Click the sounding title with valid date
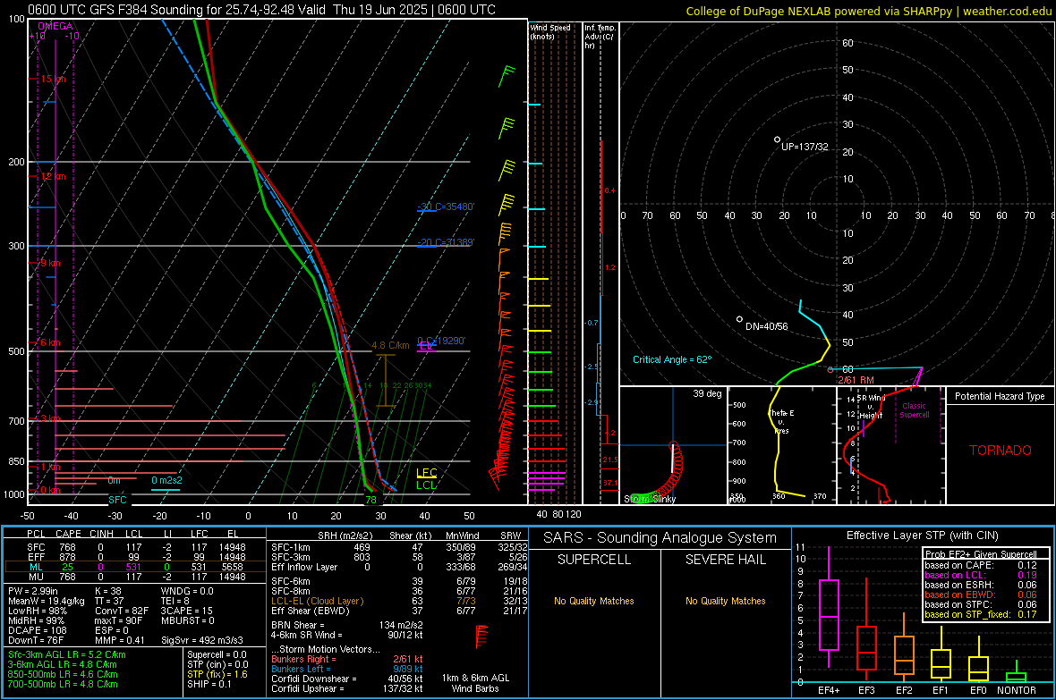The width and height of the screenshot is (1056, 700). click(x=261, y=10)
